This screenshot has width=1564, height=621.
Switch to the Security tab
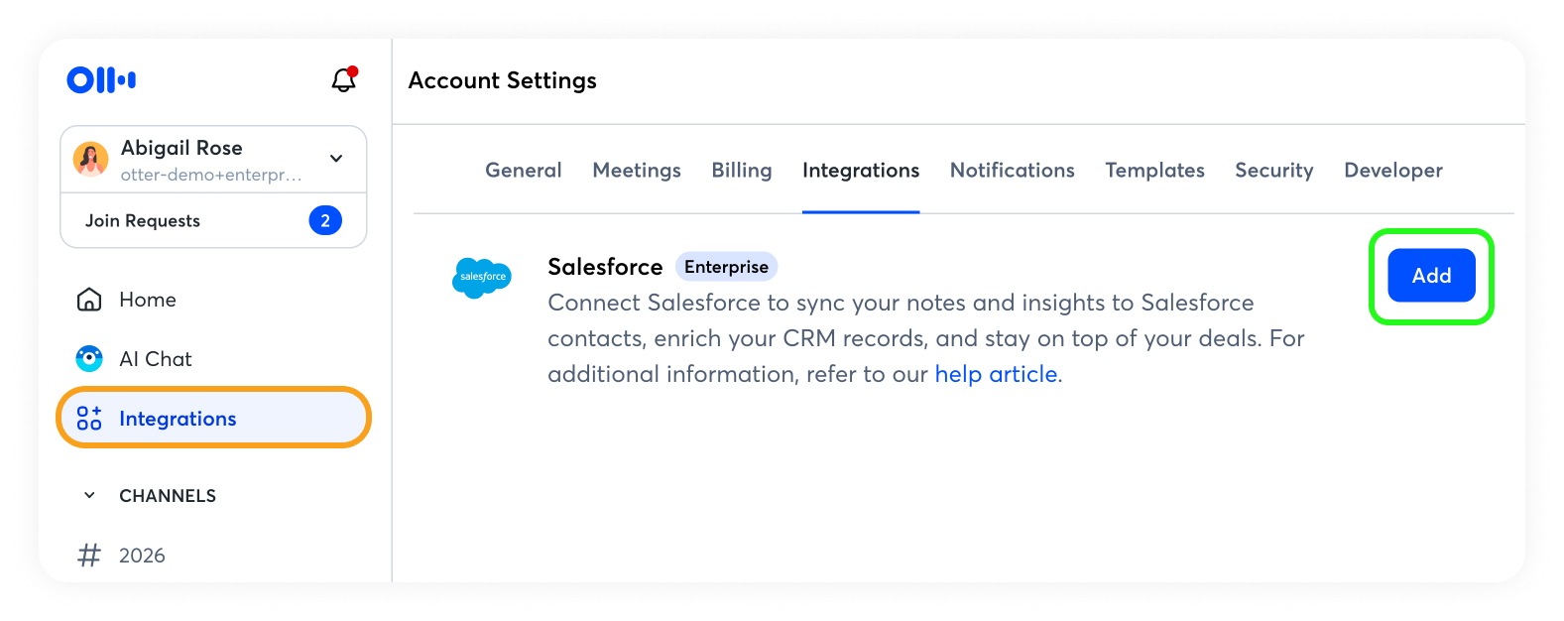[x=1273, y=171]
